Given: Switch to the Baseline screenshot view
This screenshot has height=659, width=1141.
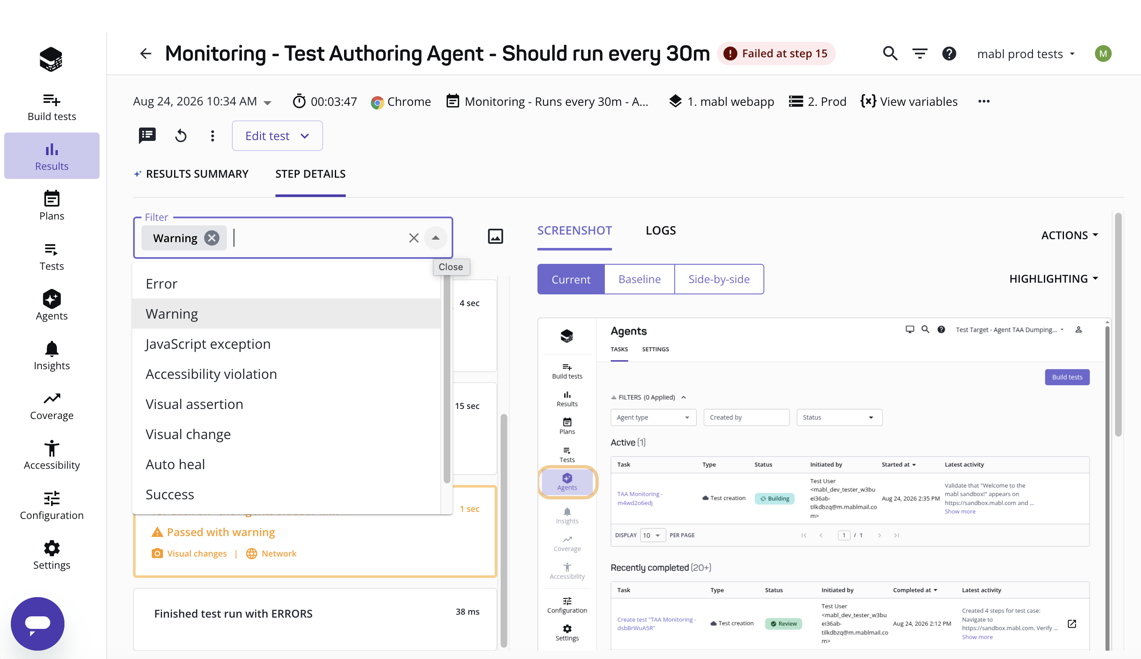Looking at the screenshot, I should [639, 279].
